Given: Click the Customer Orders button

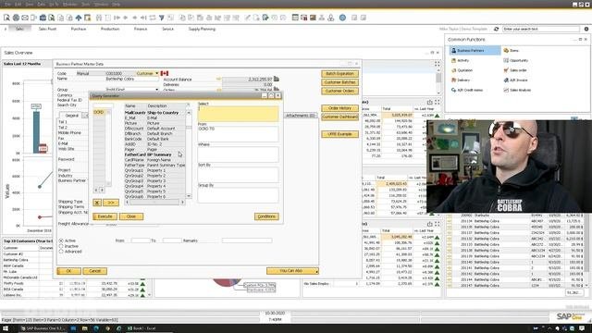Looking at the screenshot, I should (339, 91).
